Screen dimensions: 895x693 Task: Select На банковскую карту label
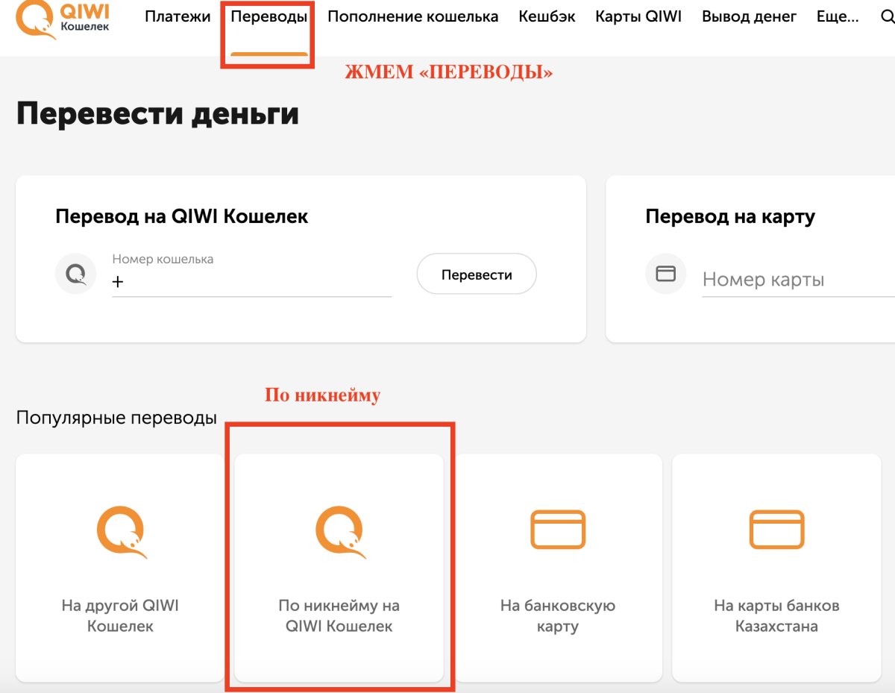(558, 615)
